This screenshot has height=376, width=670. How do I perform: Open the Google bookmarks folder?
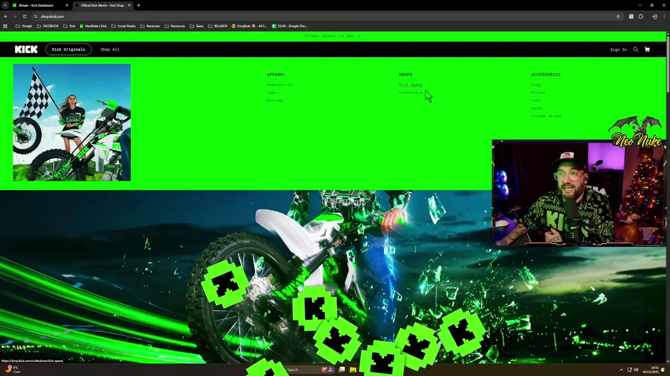24,26
